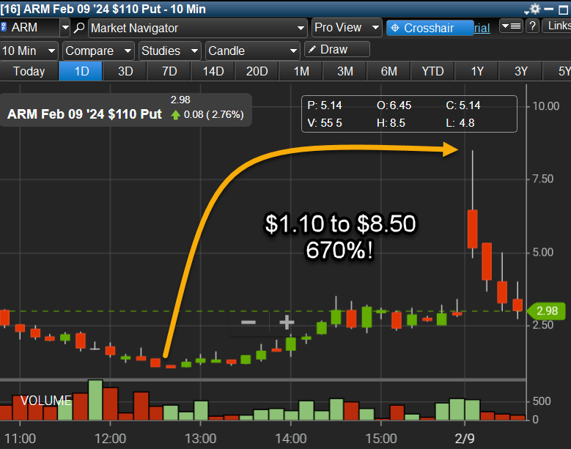Click the Draw button
This screenshot has width=571, height=449.
click(x=336, y=50)
